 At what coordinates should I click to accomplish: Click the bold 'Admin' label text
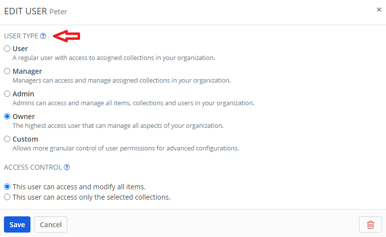pos(23,94)
